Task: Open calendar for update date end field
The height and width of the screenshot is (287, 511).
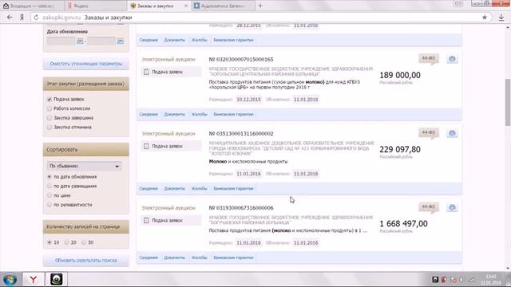Action: point(121,41)
